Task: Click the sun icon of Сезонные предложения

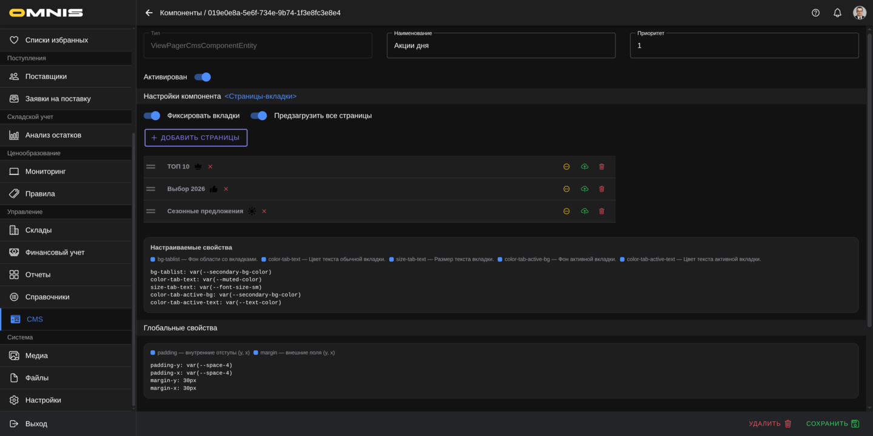Action: point(252,211)
